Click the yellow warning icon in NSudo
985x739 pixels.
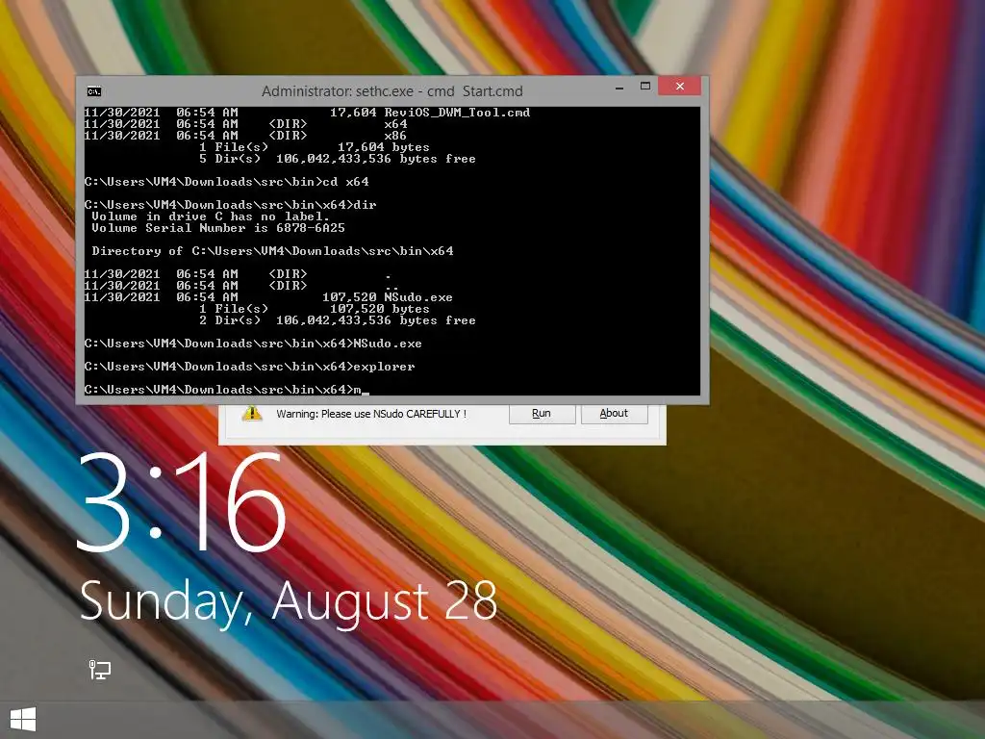pos(252,413)
